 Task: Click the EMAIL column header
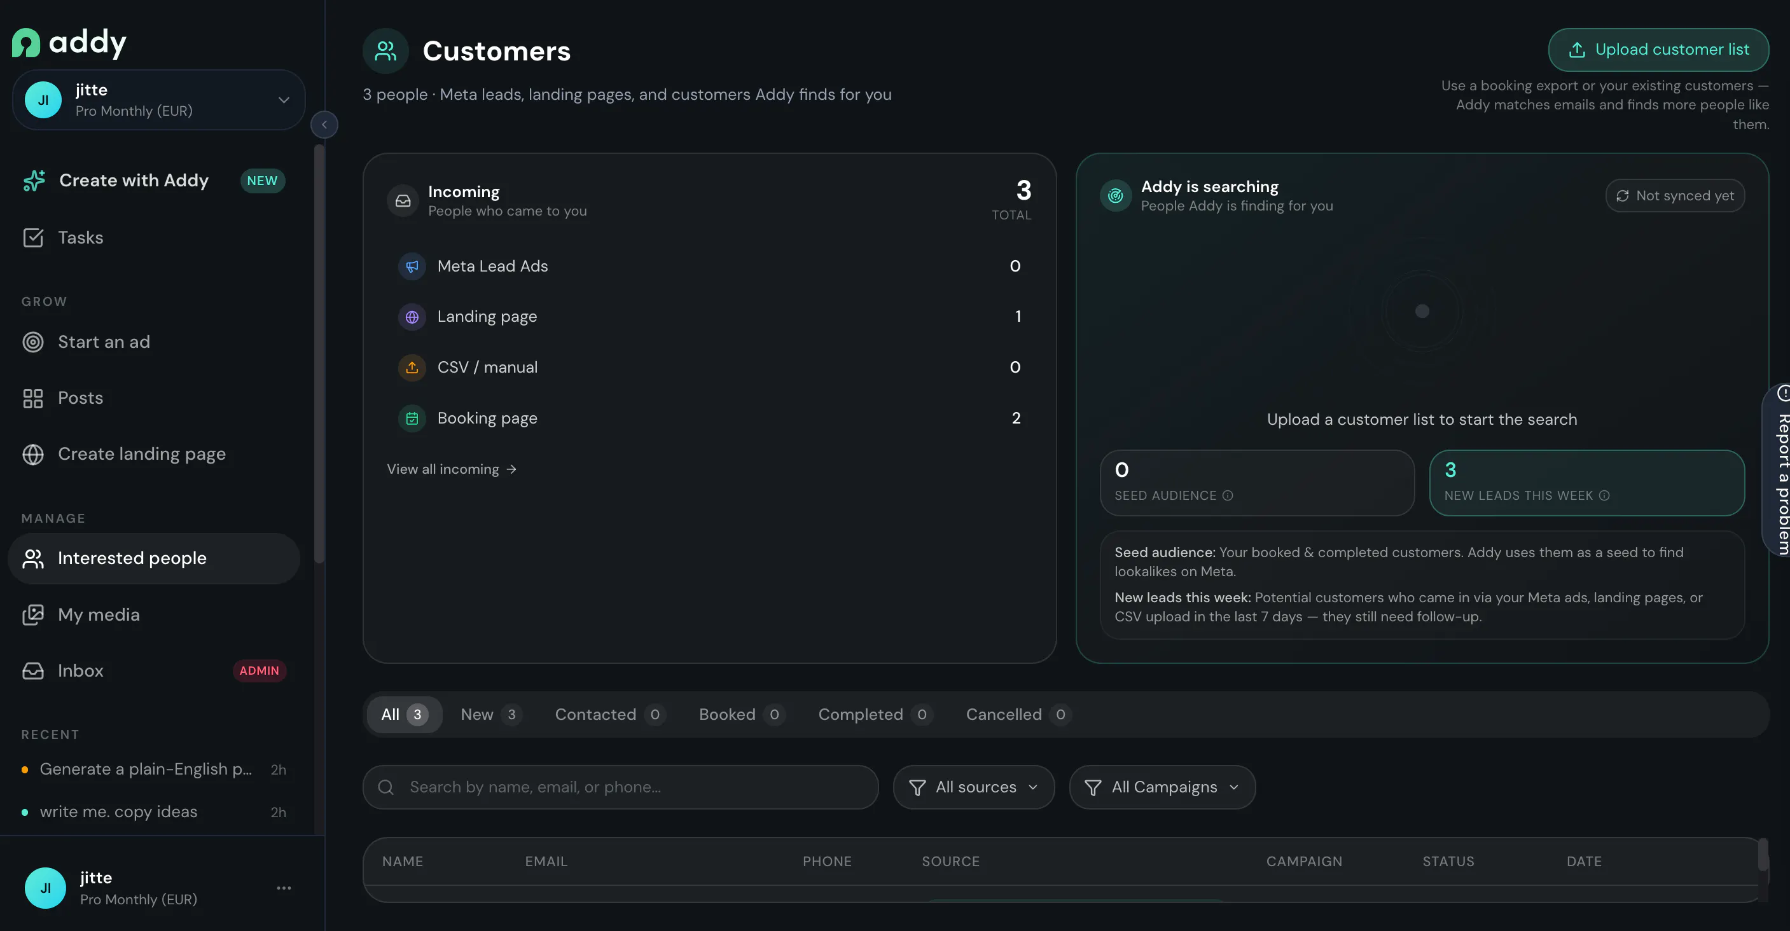pyautogui.click(x=546, y=862)
